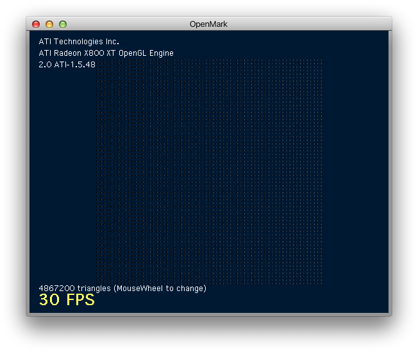Click the triangle grid's top-right corner
The width and height of the screenshot is (418, 352).
(x=320, y=62)
